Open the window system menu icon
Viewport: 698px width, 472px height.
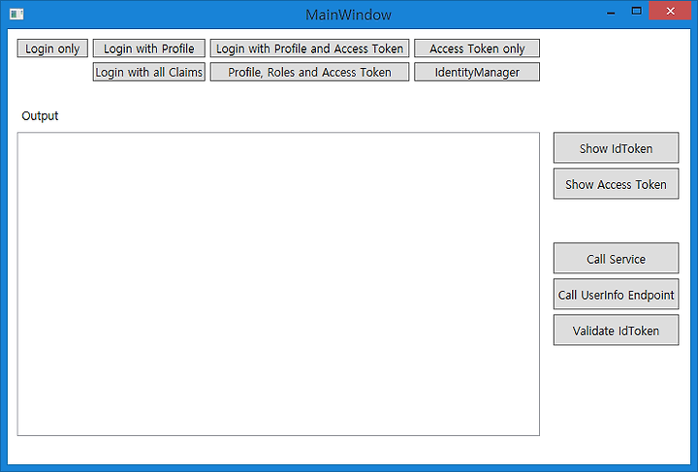point(16,15)
